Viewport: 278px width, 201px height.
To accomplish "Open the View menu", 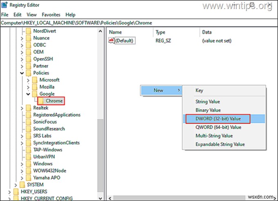I will coord(31,15).
